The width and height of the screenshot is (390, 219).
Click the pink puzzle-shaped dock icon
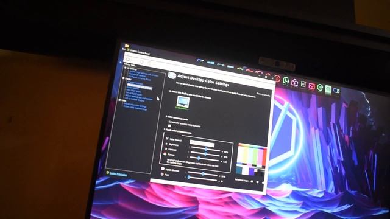click(294, 82)
